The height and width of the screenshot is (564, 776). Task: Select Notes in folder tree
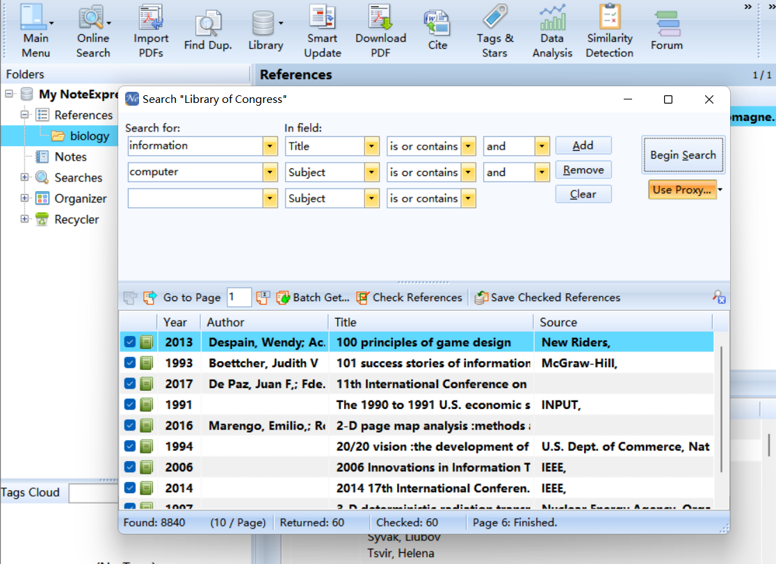pos(70,156)
